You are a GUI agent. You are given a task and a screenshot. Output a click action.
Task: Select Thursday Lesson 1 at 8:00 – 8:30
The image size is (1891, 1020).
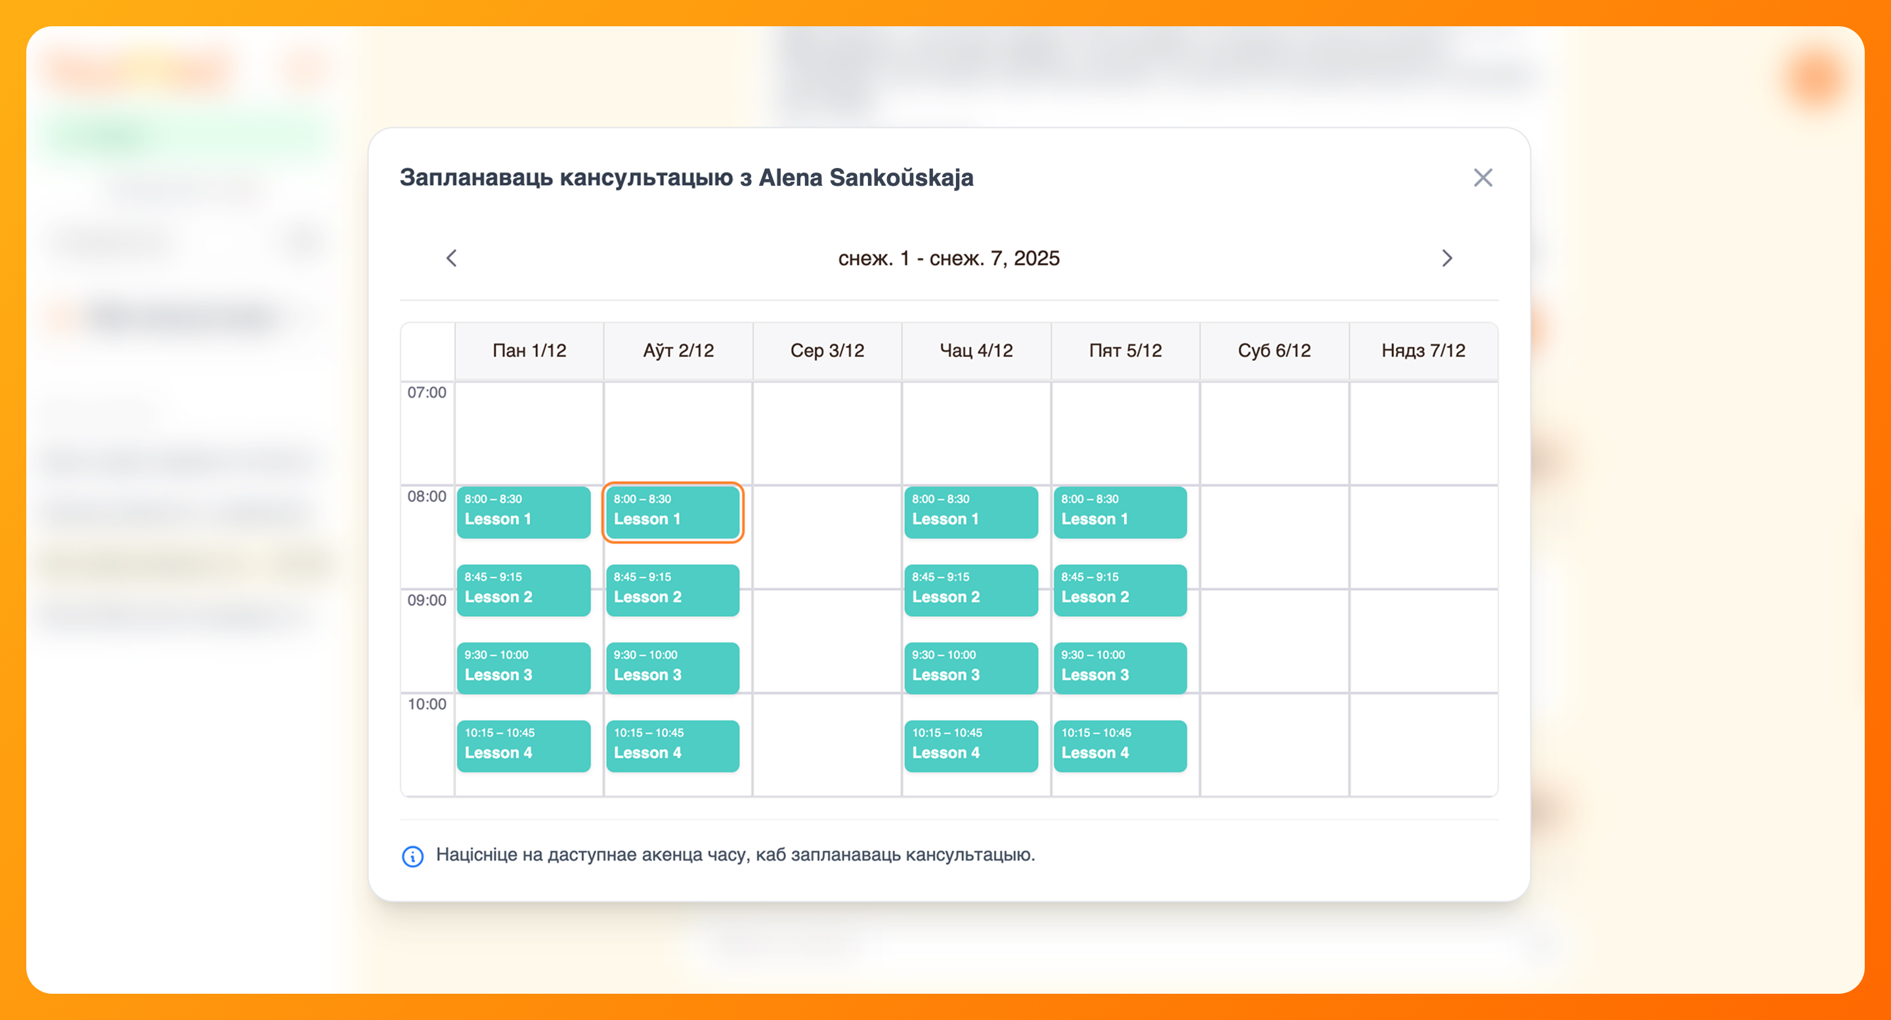[x=970, y=512]
